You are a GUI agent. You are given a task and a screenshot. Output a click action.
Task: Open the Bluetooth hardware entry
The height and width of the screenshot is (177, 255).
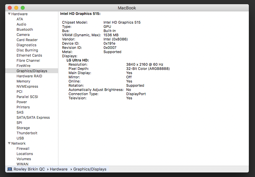(25, 29)
